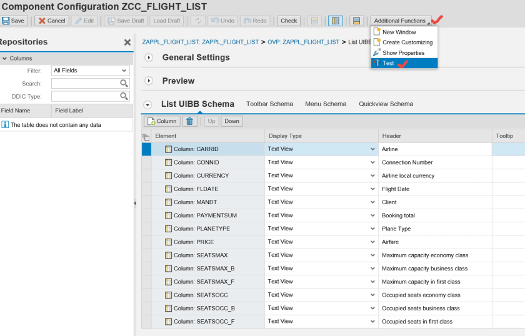Screen dimensions: 525x336
Task: Open the Filter dropdown showing All Fields
Action: pos(91,71)
